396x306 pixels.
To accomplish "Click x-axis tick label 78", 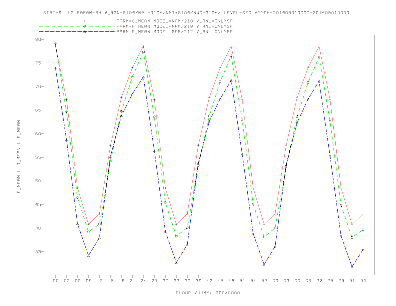I will click(341, 281).
